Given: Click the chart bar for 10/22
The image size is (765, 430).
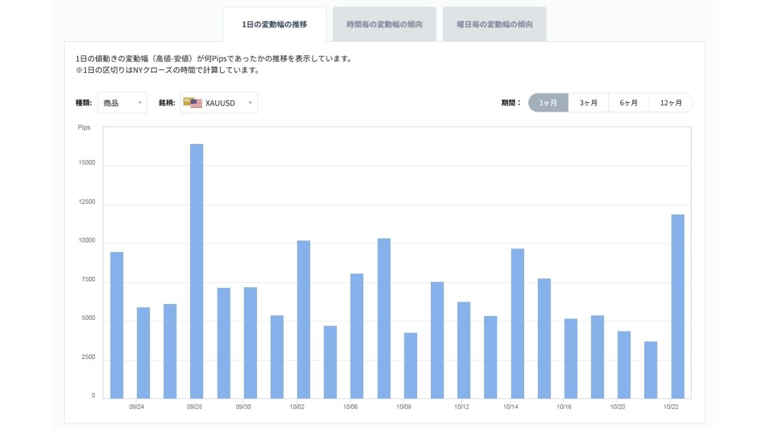Looking at the screenshot, I should coord(678,306).
